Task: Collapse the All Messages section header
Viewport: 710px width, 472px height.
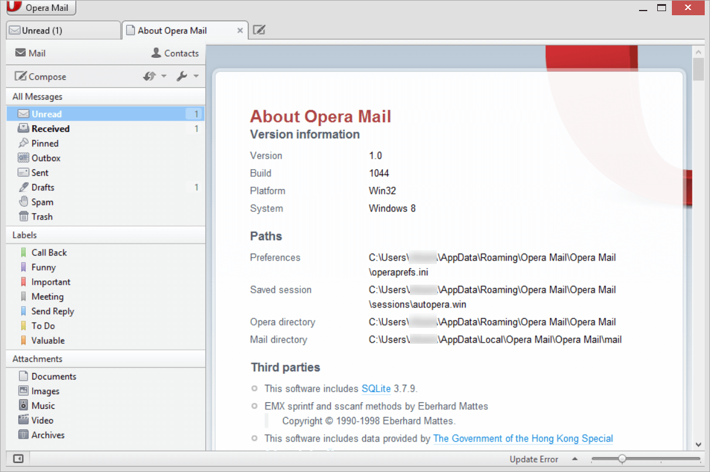Action: coord(106,97)
